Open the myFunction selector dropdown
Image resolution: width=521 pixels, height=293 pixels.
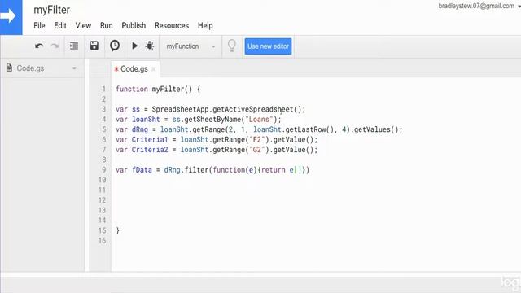pos(190,46)
